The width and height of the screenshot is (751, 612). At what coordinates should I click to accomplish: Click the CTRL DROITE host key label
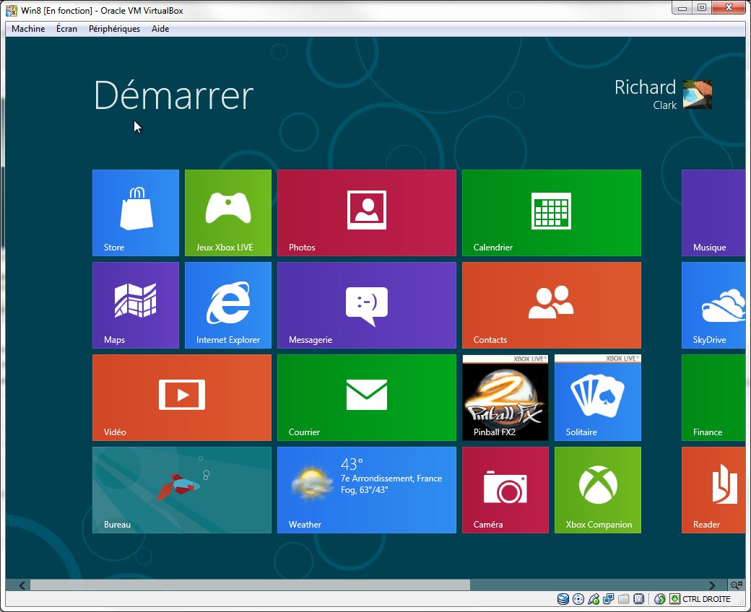[x=706, y=599]
